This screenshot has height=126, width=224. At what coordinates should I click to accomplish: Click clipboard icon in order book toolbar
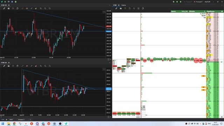[x=143, y=8]
